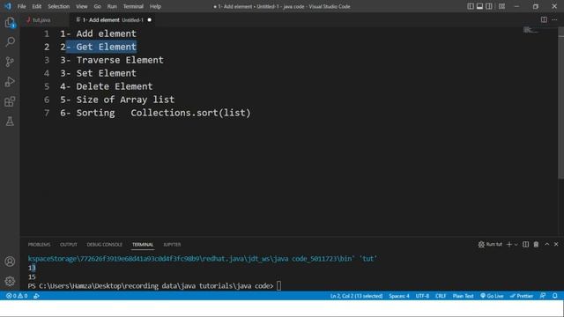Viewport: 564px width, 317px height.
Task: Split the editor to the right
Action: pyautogui.click(x=544, y=19)
